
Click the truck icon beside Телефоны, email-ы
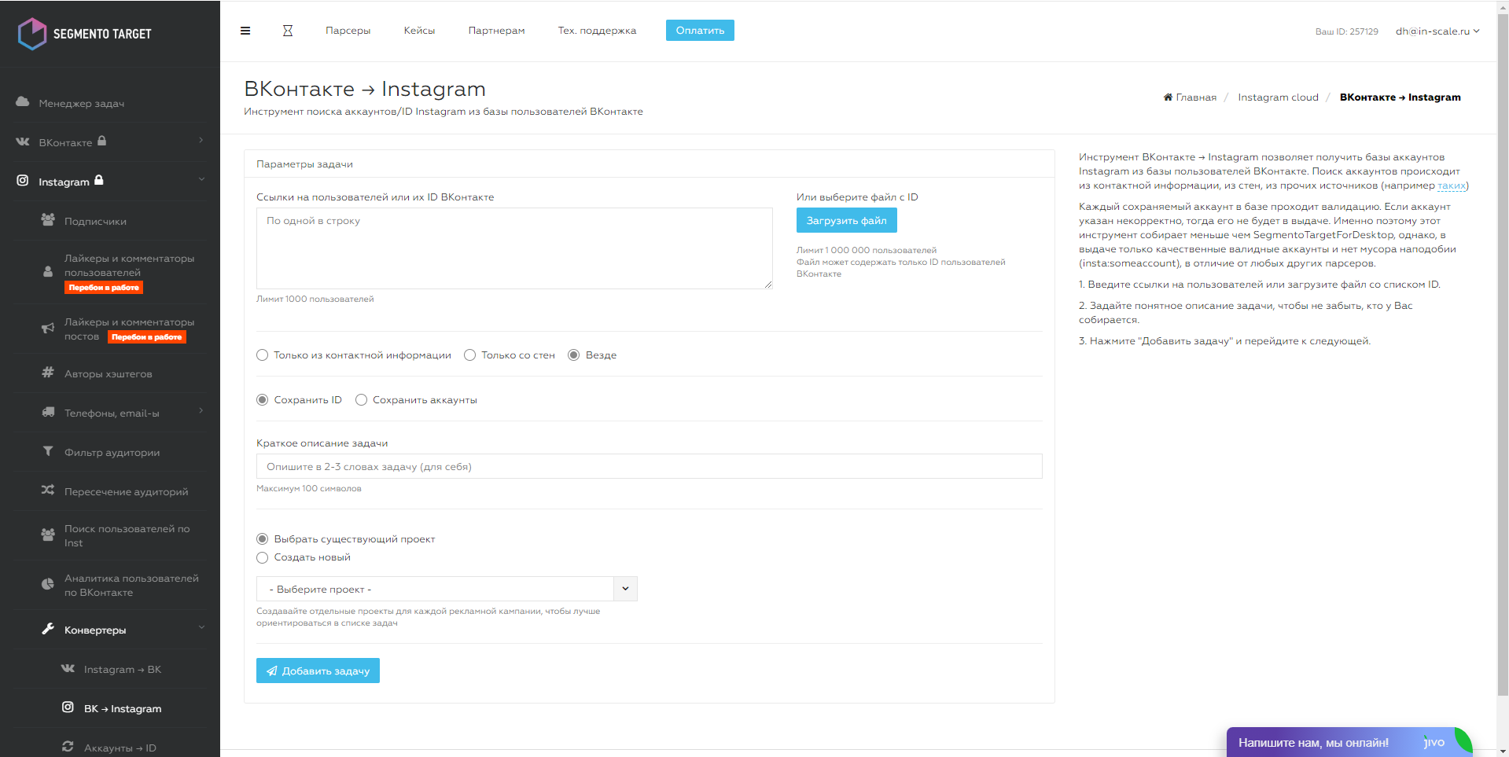tap(48, 412)
